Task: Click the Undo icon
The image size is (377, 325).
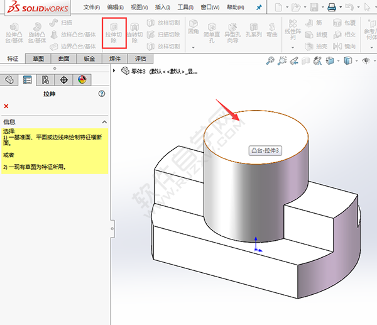Action: 349,7
